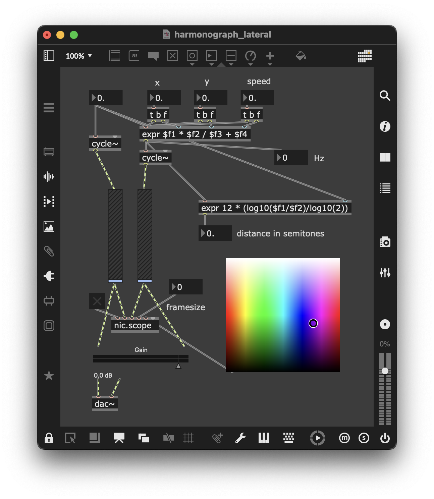434x499 pixels.
Task: Open the search magnifier in right sidebar
Action: pos(385,96)
